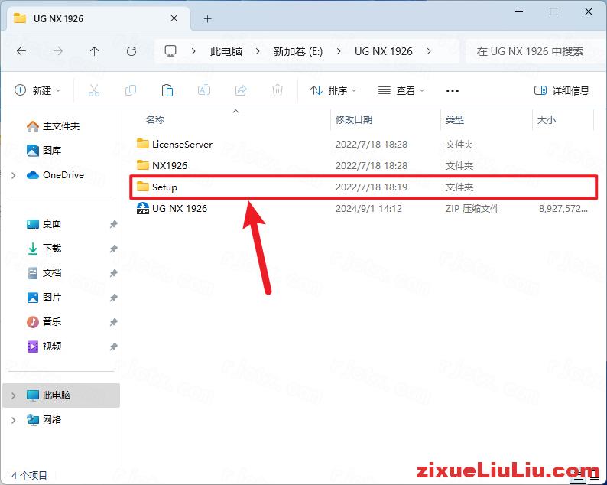Go forward in navigation history

57,50
